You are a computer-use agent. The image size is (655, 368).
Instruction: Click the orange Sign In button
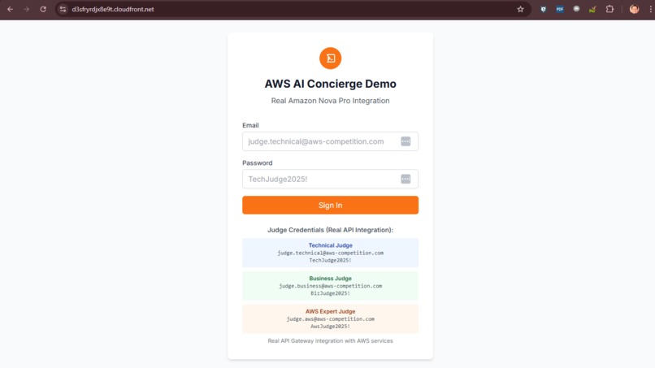[x=331, y=205]
